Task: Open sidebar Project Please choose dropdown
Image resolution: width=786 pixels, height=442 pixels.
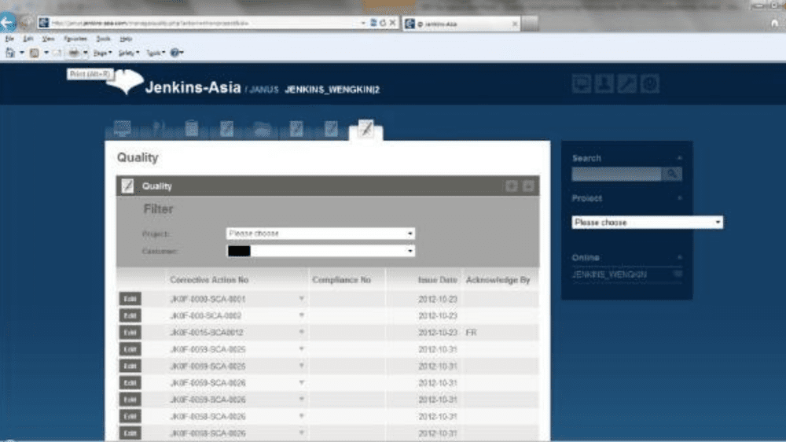Action: click(647, 223)
